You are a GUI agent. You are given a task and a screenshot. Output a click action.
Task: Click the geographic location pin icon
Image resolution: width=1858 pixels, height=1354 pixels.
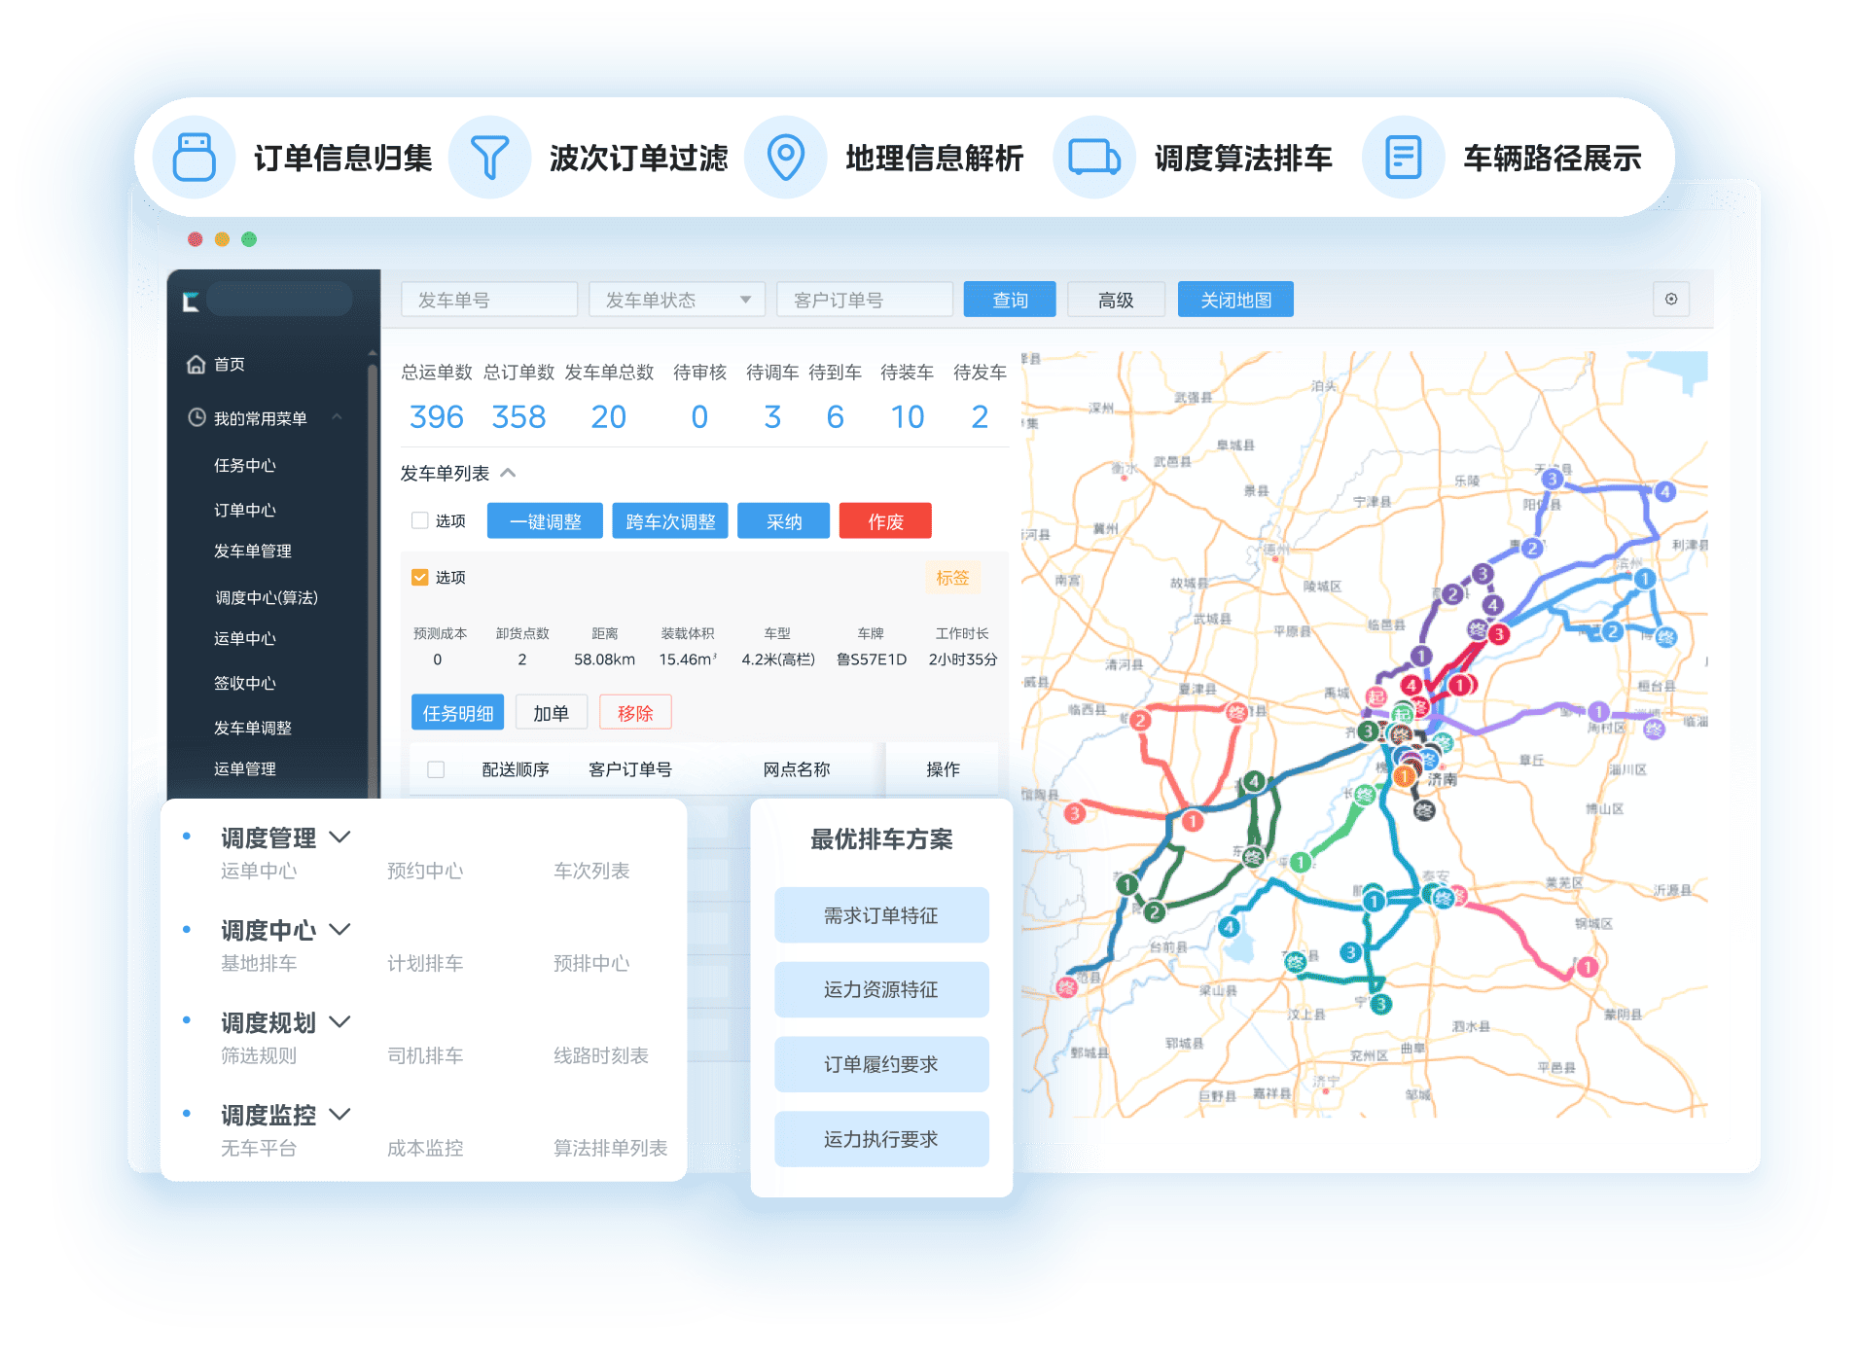click(x=785, y=158)
